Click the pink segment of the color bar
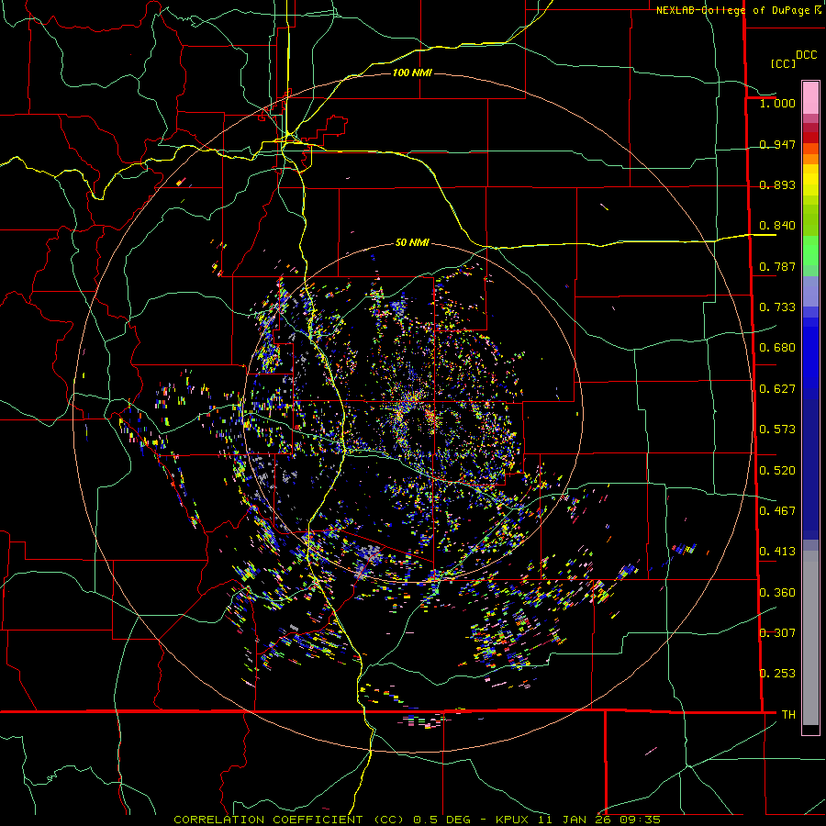This screenshot has width=826, height=826. pyautogui.click(x=810, y=97)
